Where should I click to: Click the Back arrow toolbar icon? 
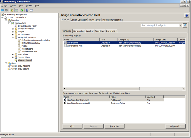click(x=3, y=10)
